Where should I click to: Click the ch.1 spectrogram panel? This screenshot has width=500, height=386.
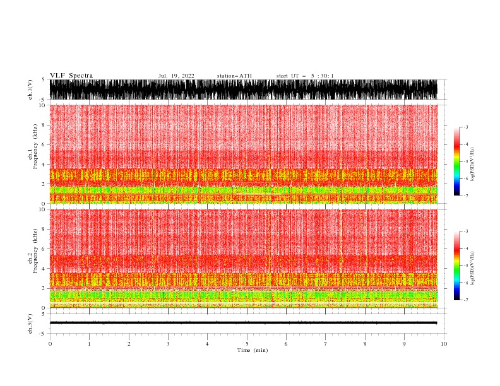click(x=243, y=154)
